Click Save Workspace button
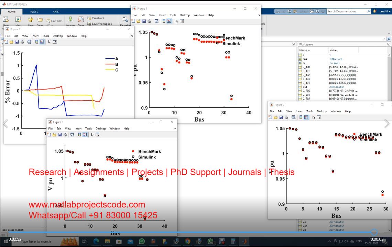Image resolution: width=392 pixels, height=247 pixels. coord(99,24)
